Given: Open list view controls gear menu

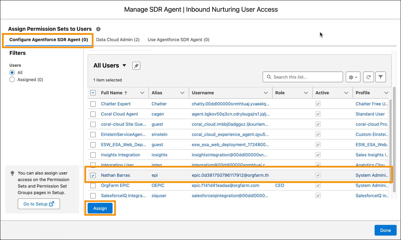Looking at the screenshot, I should click(353, 77).
